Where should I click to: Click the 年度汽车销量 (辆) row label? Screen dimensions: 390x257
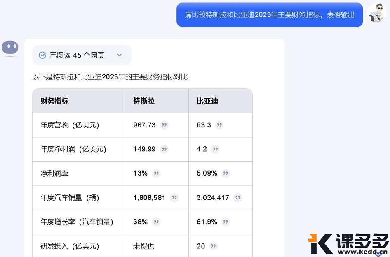click(x=70, y=198)
